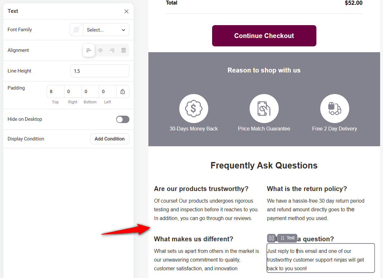
Task: Close the Text settings panel
Action: pos(126,11)
